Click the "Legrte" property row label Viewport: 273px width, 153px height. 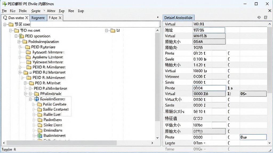[170, 143]
